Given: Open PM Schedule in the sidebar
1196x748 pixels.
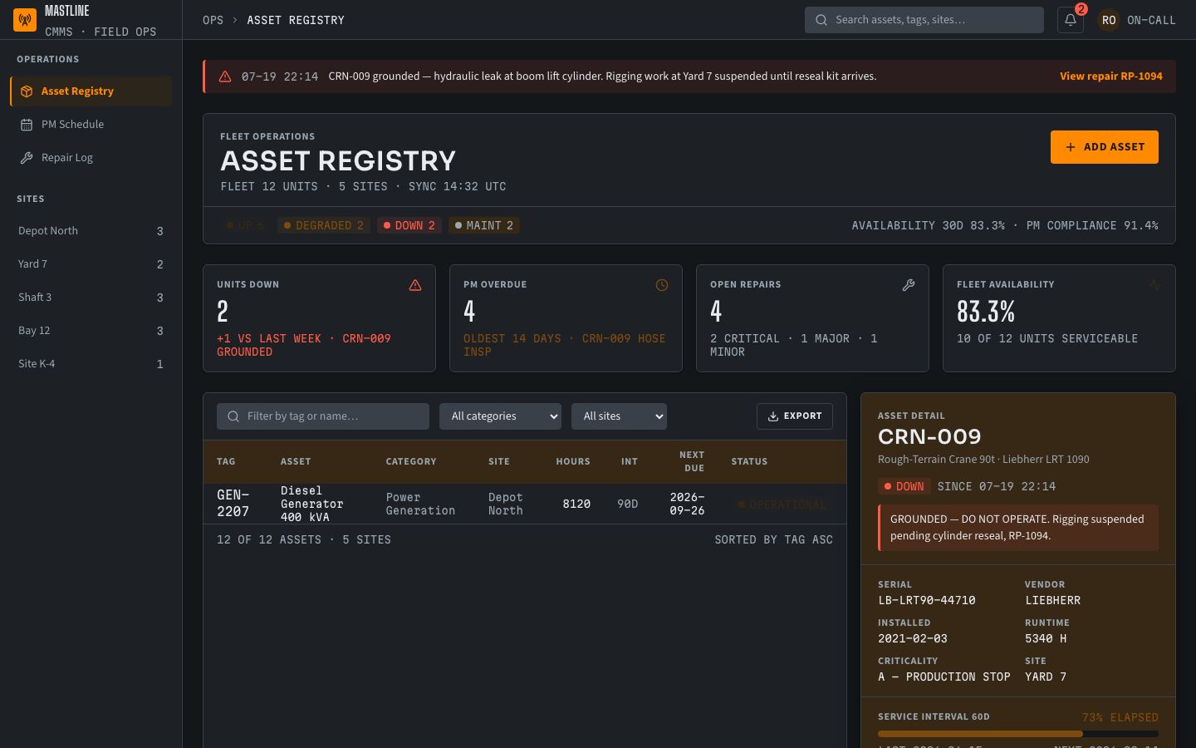Looking at the screenshot, I should pos(91,125).
